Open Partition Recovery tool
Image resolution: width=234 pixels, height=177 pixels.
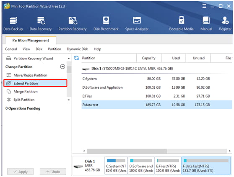(73, 24)
